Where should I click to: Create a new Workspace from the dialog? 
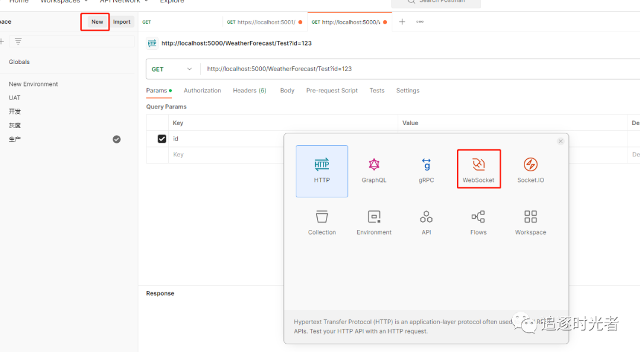(530, 223)
